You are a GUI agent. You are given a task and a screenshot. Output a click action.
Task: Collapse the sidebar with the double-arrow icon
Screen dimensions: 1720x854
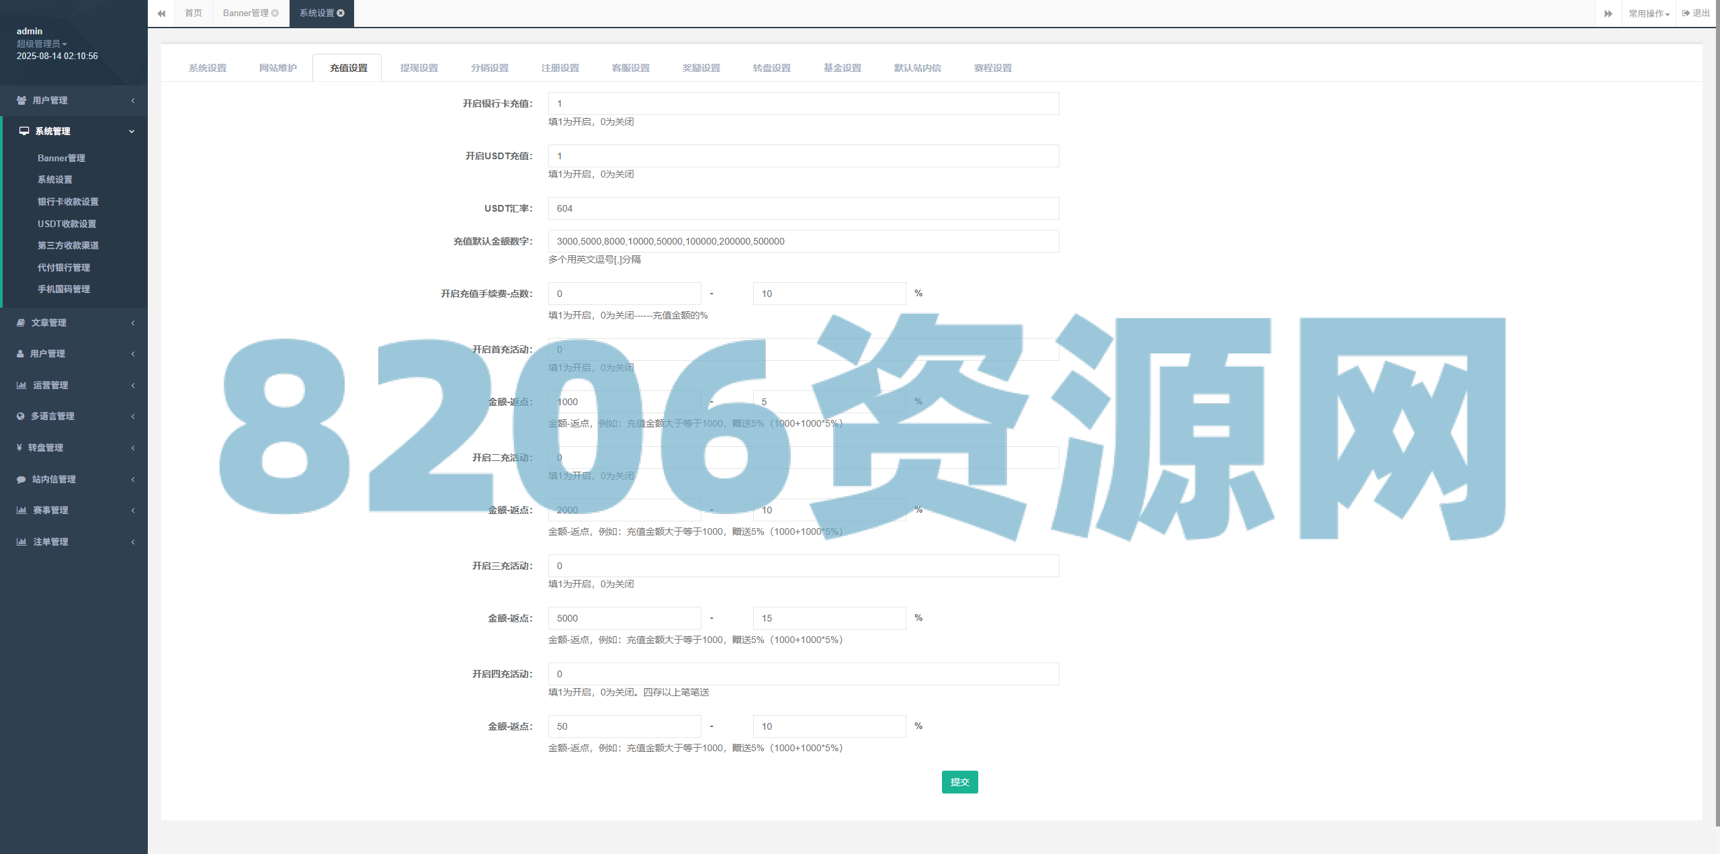(161, 13)
